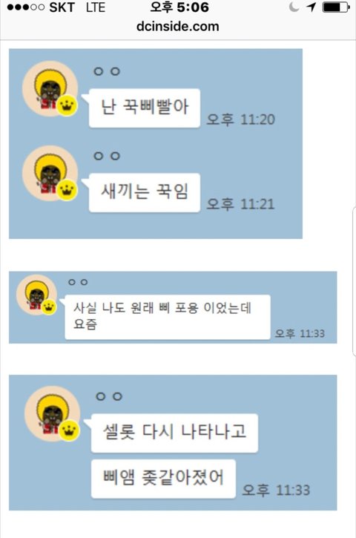Tap the 셀롯 다시 나타나고 bubble
The width and height of the screenshot is (356, 538).
[x=174, y=433]
